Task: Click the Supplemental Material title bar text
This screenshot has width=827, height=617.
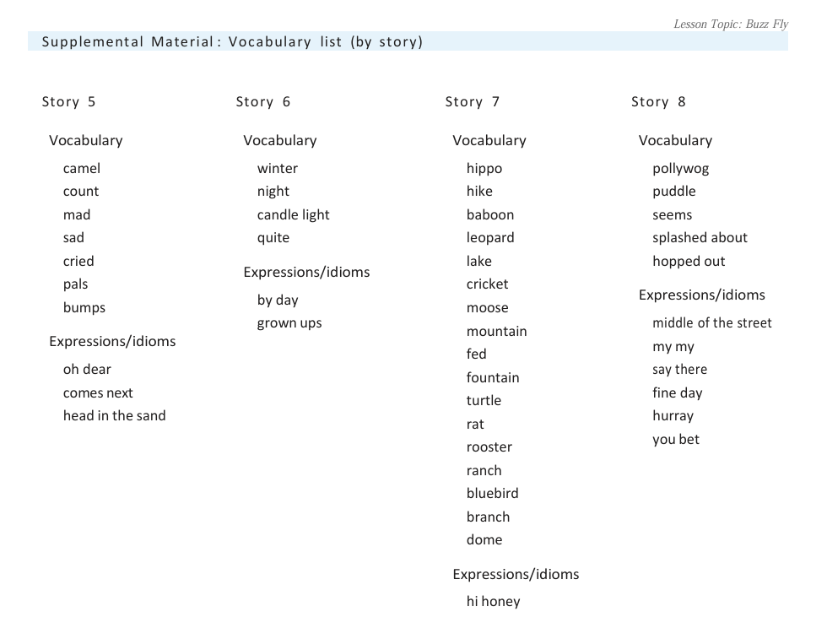Action: tap(232, 41)
